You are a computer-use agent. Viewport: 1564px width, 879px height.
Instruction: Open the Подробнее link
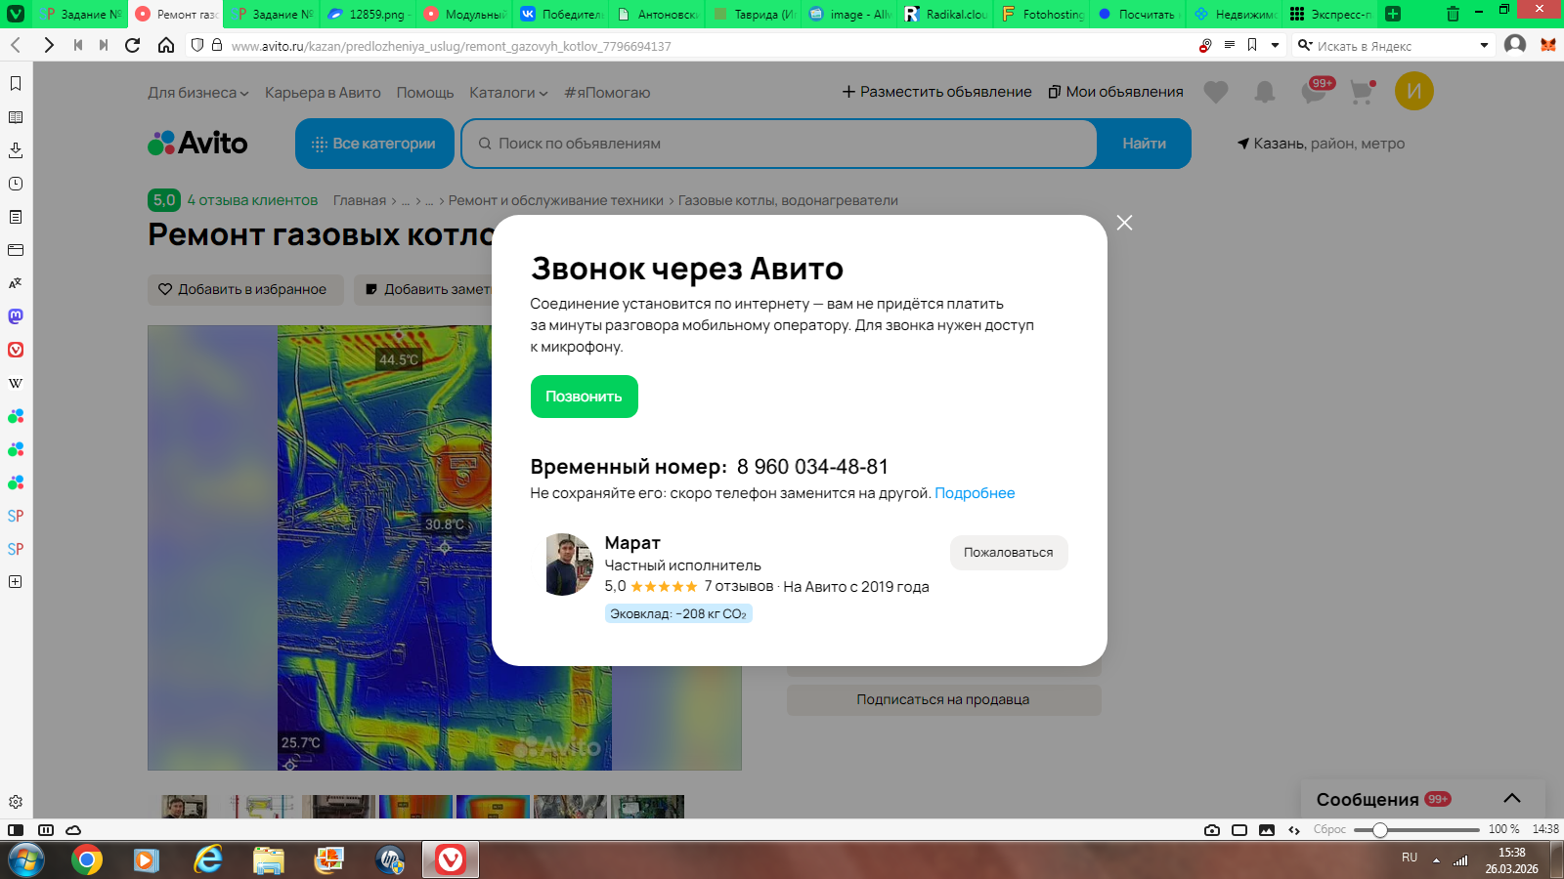[975, 493]
